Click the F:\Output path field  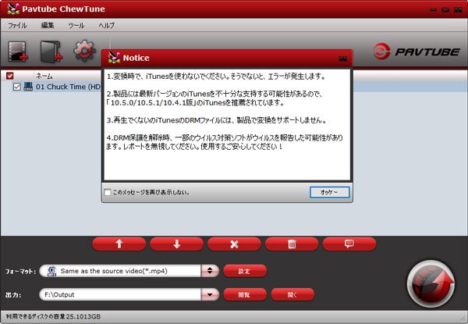coord(120,295)
